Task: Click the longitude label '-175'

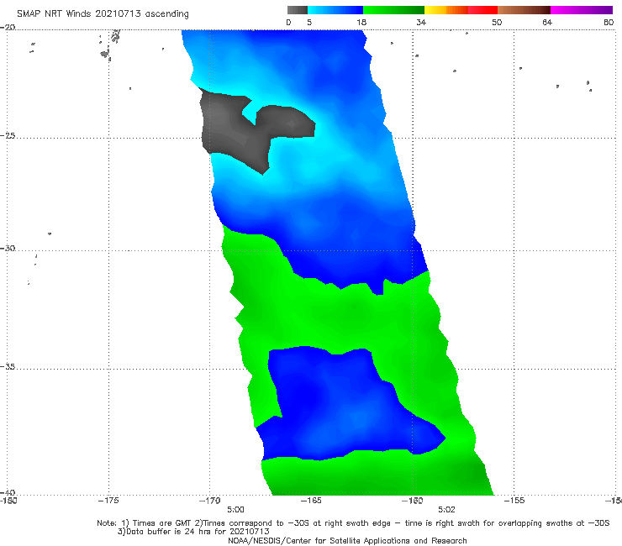Action: [108, 501]
